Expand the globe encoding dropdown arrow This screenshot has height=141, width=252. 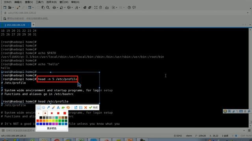coord(72,7)
